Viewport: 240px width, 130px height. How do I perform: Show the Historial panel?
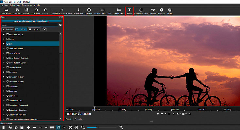[x=153, y=11]
